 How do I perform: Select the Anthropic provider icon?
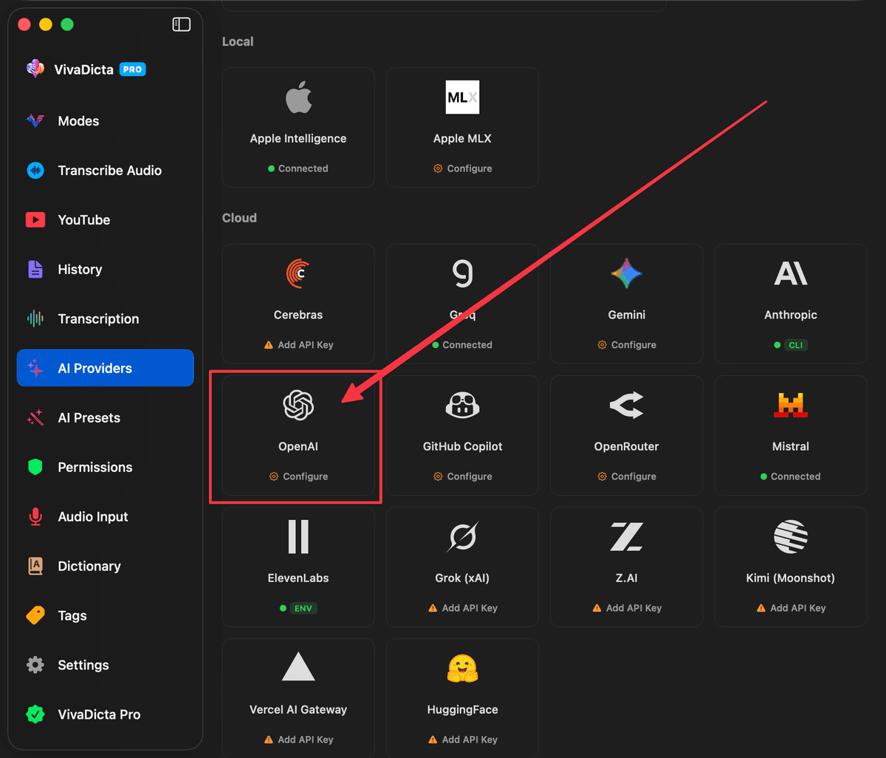790,273
